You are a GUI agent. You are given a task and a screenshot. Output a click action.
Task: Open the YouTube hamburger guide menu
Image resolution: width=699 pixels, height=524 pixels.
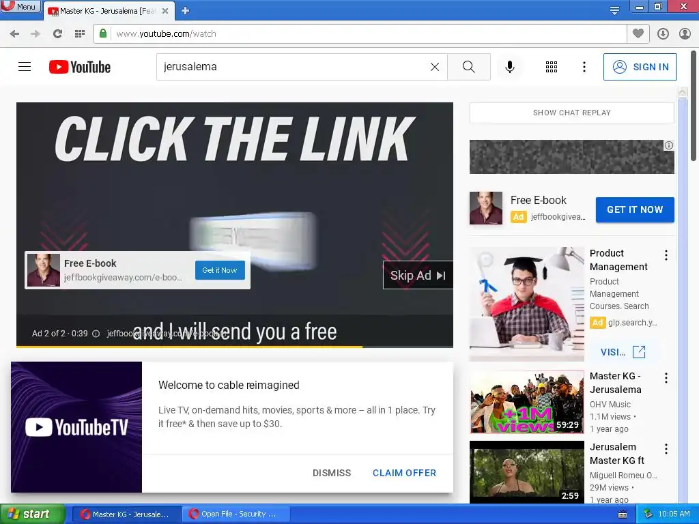(x=25, y=67)
